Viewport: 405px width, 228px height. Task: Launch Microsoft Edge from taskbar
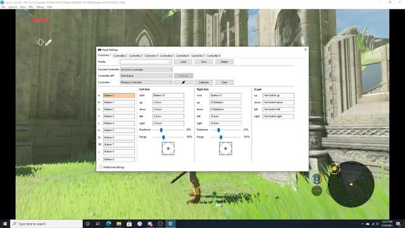point(108,224)
